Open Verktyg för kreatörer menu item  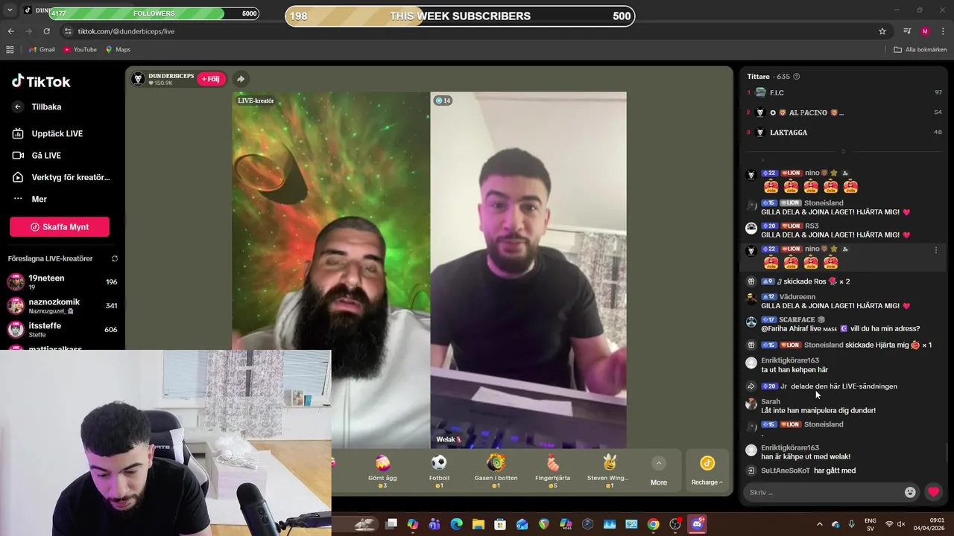click(61, 177)
